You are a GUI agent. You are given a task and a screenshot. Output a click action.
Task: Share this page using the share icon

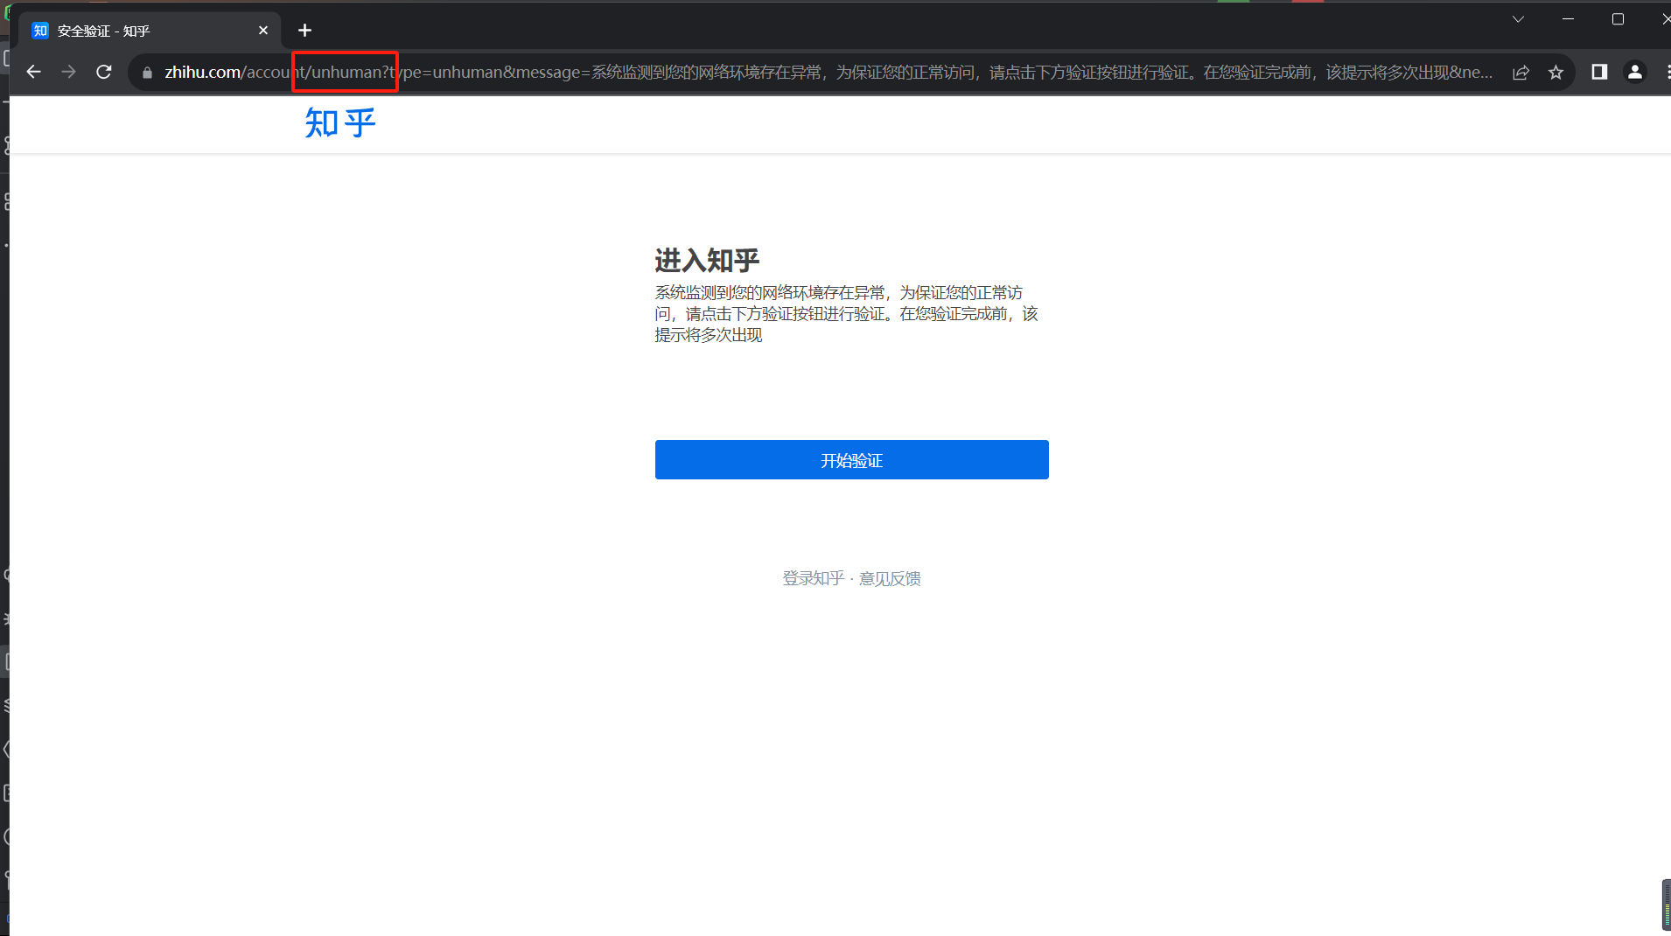1521,73
